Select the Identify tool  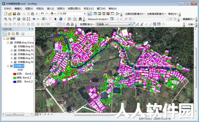point(61,19)
